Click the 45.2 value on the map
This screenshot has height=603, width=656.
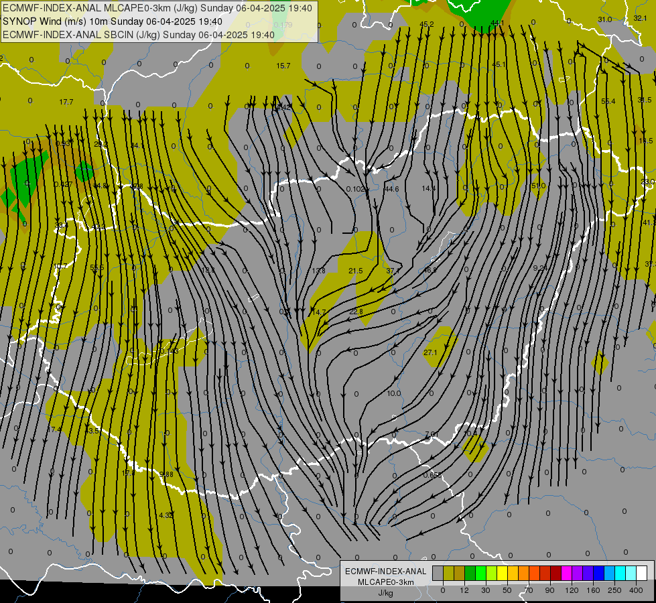click(427, 24)
